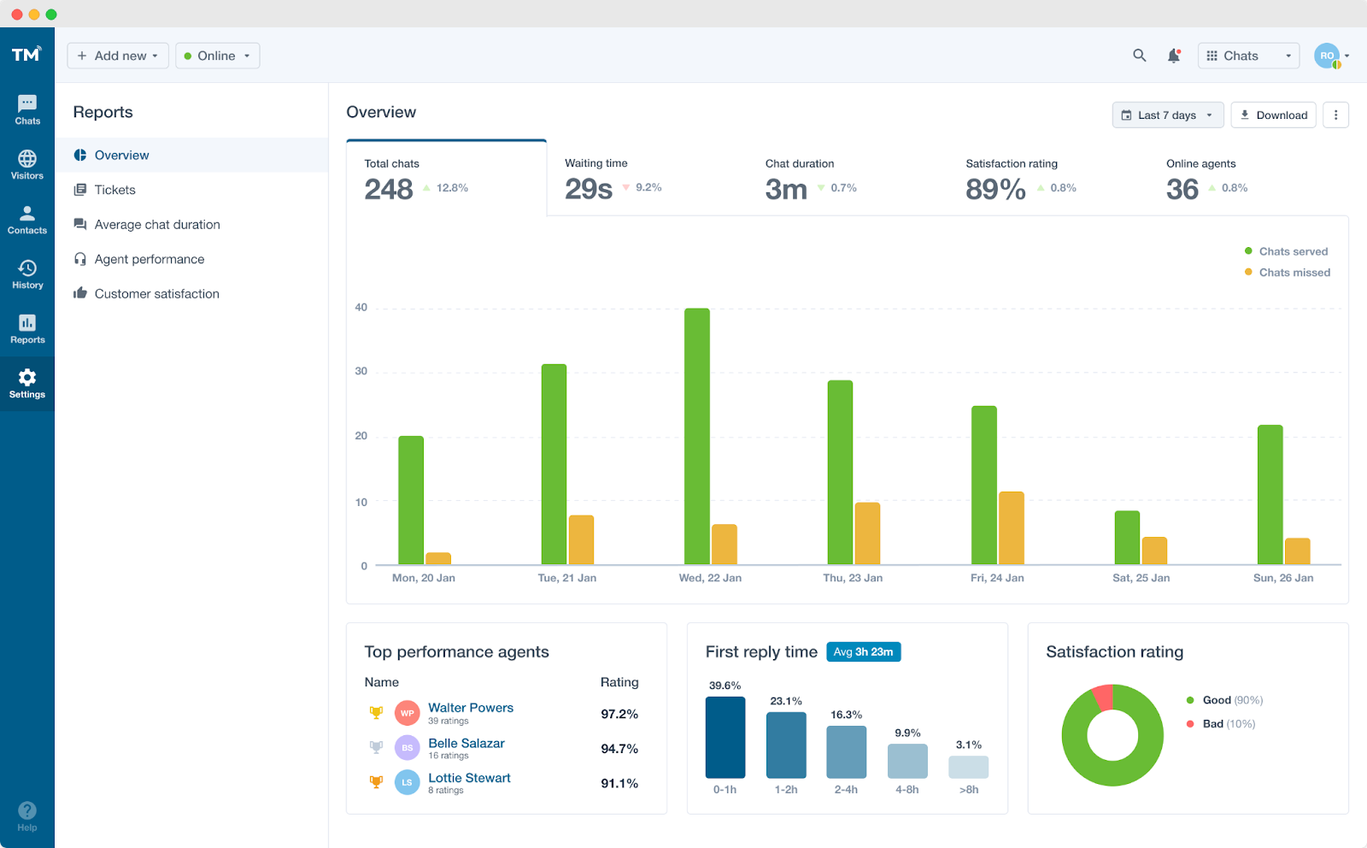This screenshot has width=1367, height=848.
Task: Open notifications bell
Action: click(1174, 56)
